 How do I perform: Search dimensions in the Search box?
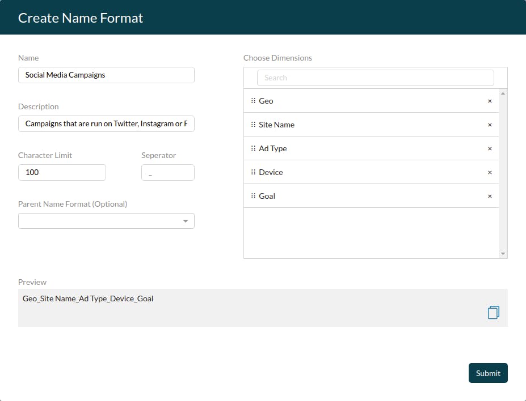pyautogui.click(x=376, y=78)
